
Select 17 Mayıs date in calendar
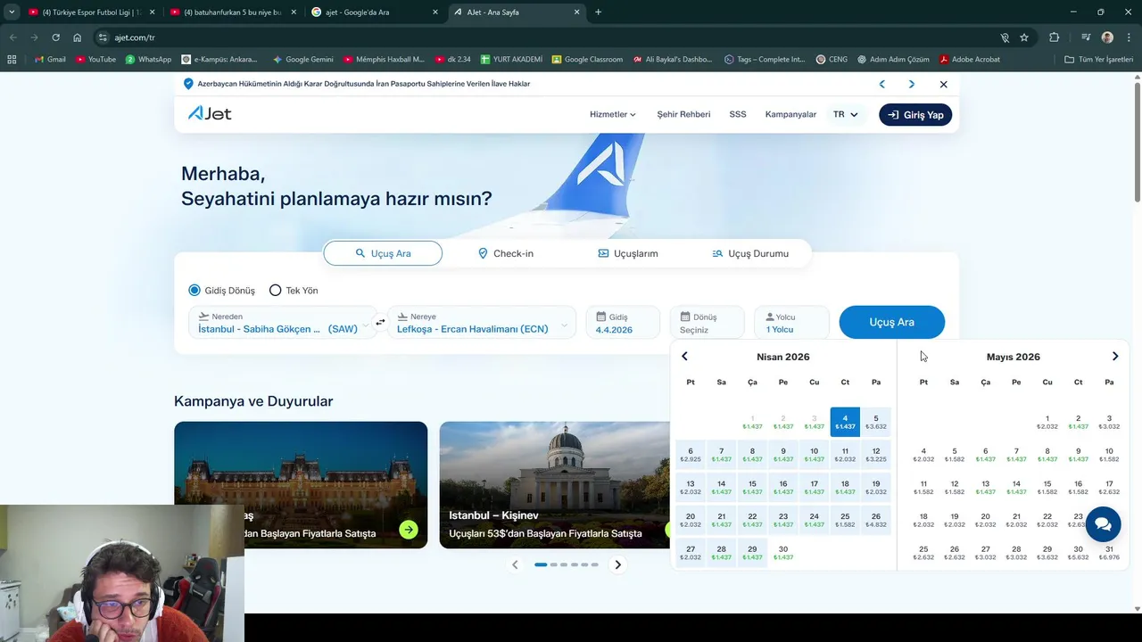(x=1109, y=488)
